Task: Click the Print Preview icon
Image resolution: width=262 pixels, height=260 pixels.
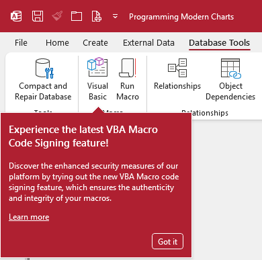Action: point(97,16)
